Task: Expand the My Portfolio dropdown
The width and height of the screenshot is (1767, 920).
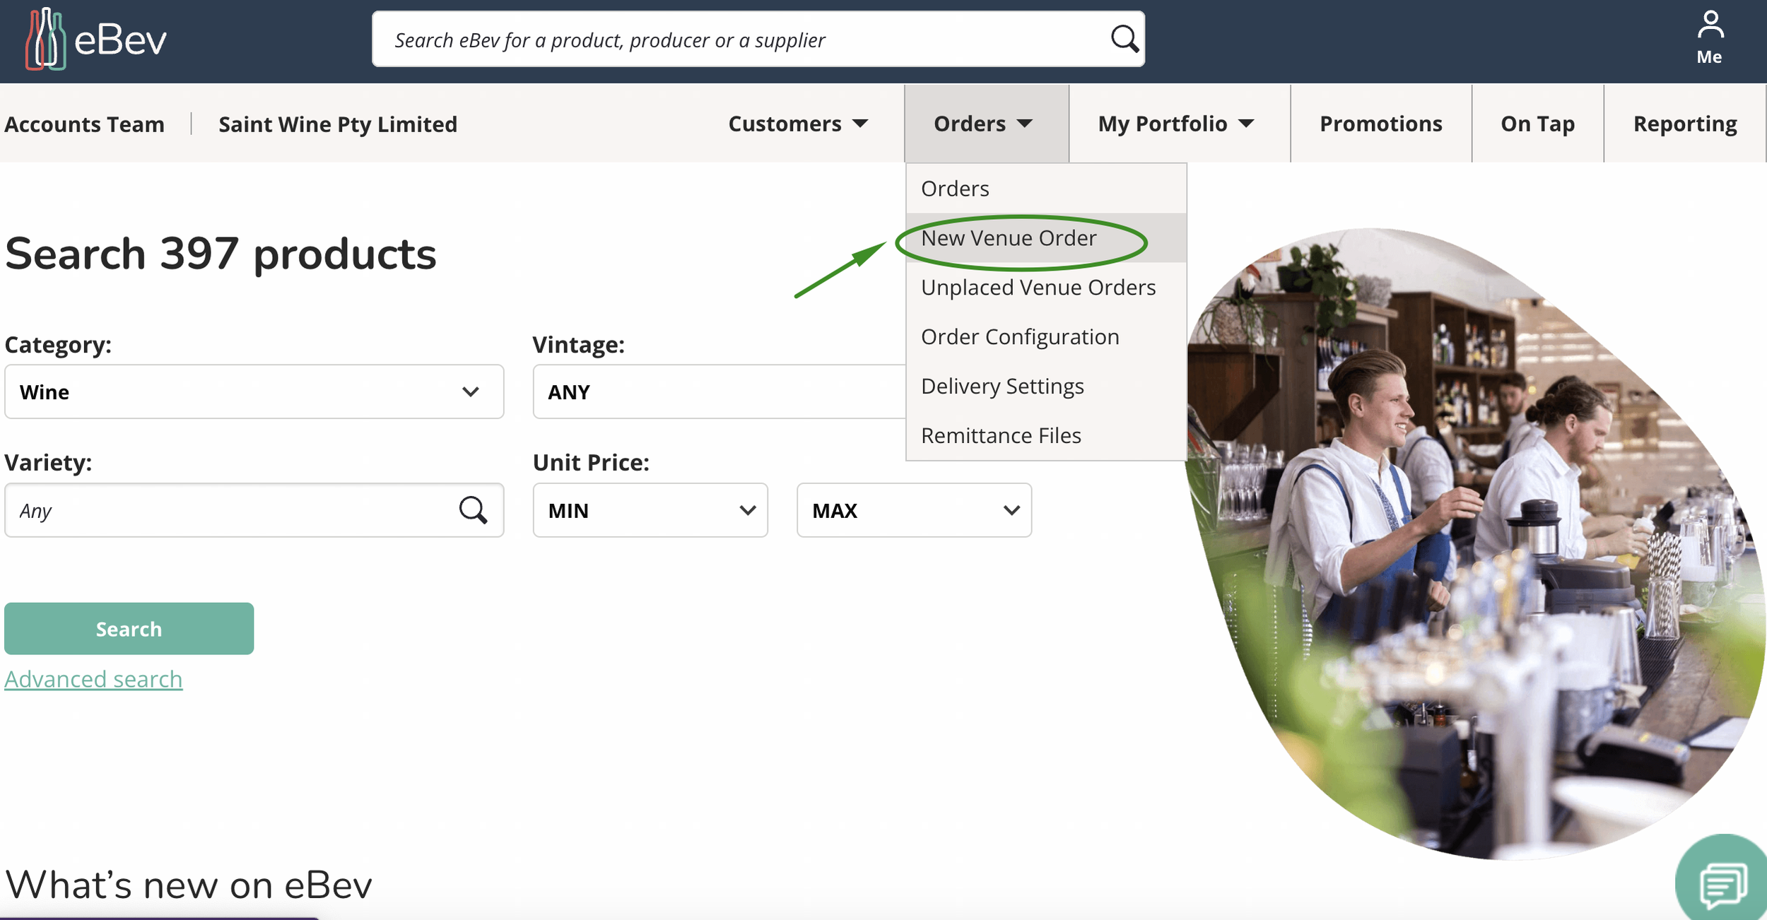Action: (1176, 124)
